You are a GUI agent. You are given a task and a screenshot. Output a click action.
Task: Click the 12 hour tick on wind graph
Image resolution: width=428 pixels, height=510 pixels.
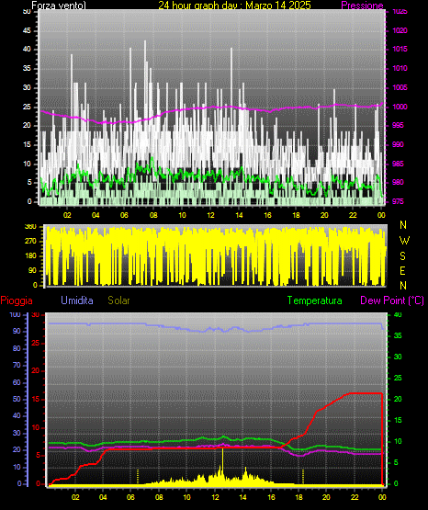pos(210,215)
